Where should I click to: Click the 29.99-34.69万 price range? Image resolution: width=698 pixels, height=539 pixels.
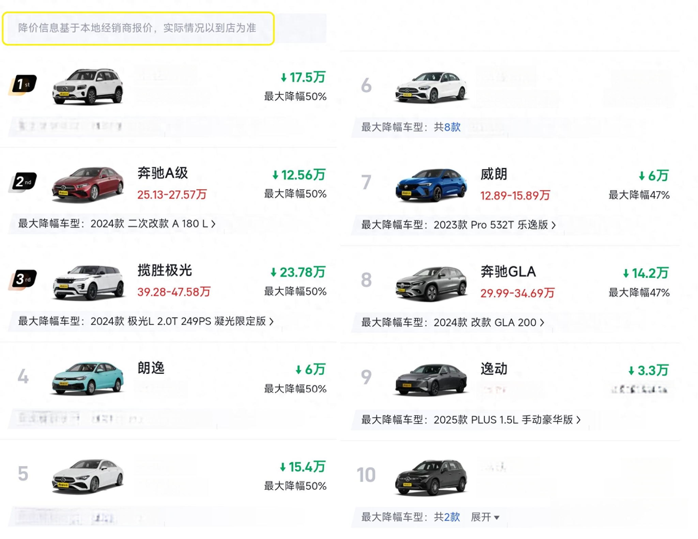[x=518, y=293]
